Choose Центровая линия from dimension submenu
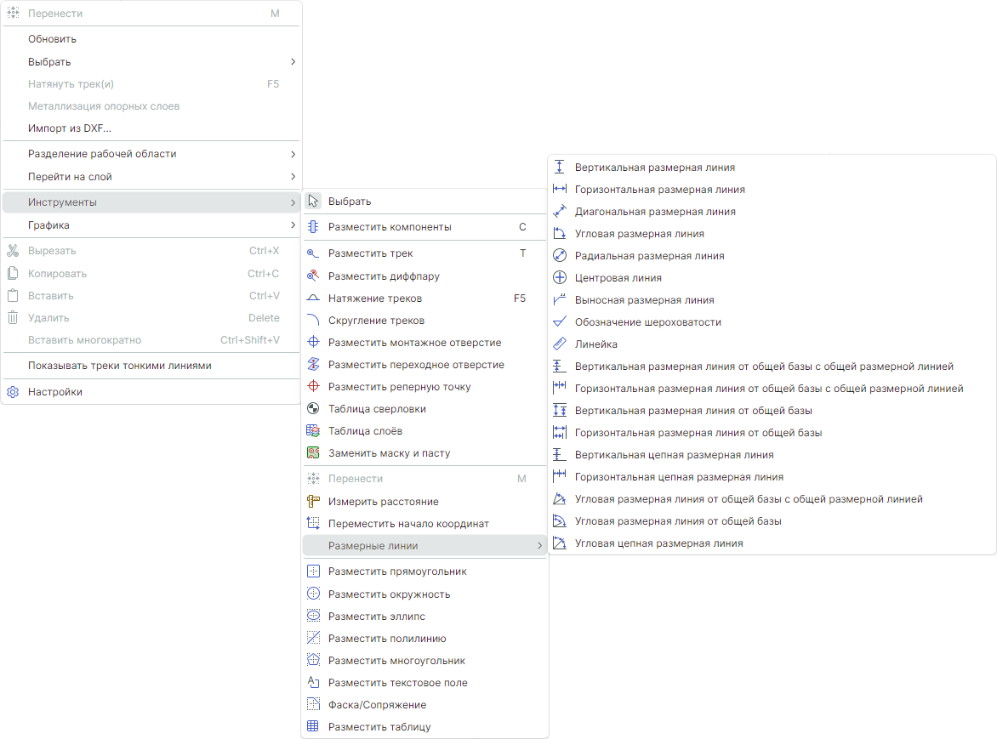Image resolution: width=997 pixels, height=739 pixels. pos(618,278)
